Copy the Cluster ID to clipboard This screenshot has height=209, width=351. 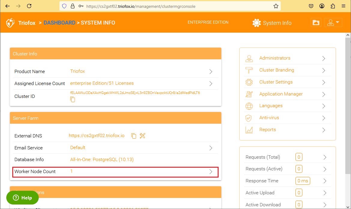tap(73, 99)
